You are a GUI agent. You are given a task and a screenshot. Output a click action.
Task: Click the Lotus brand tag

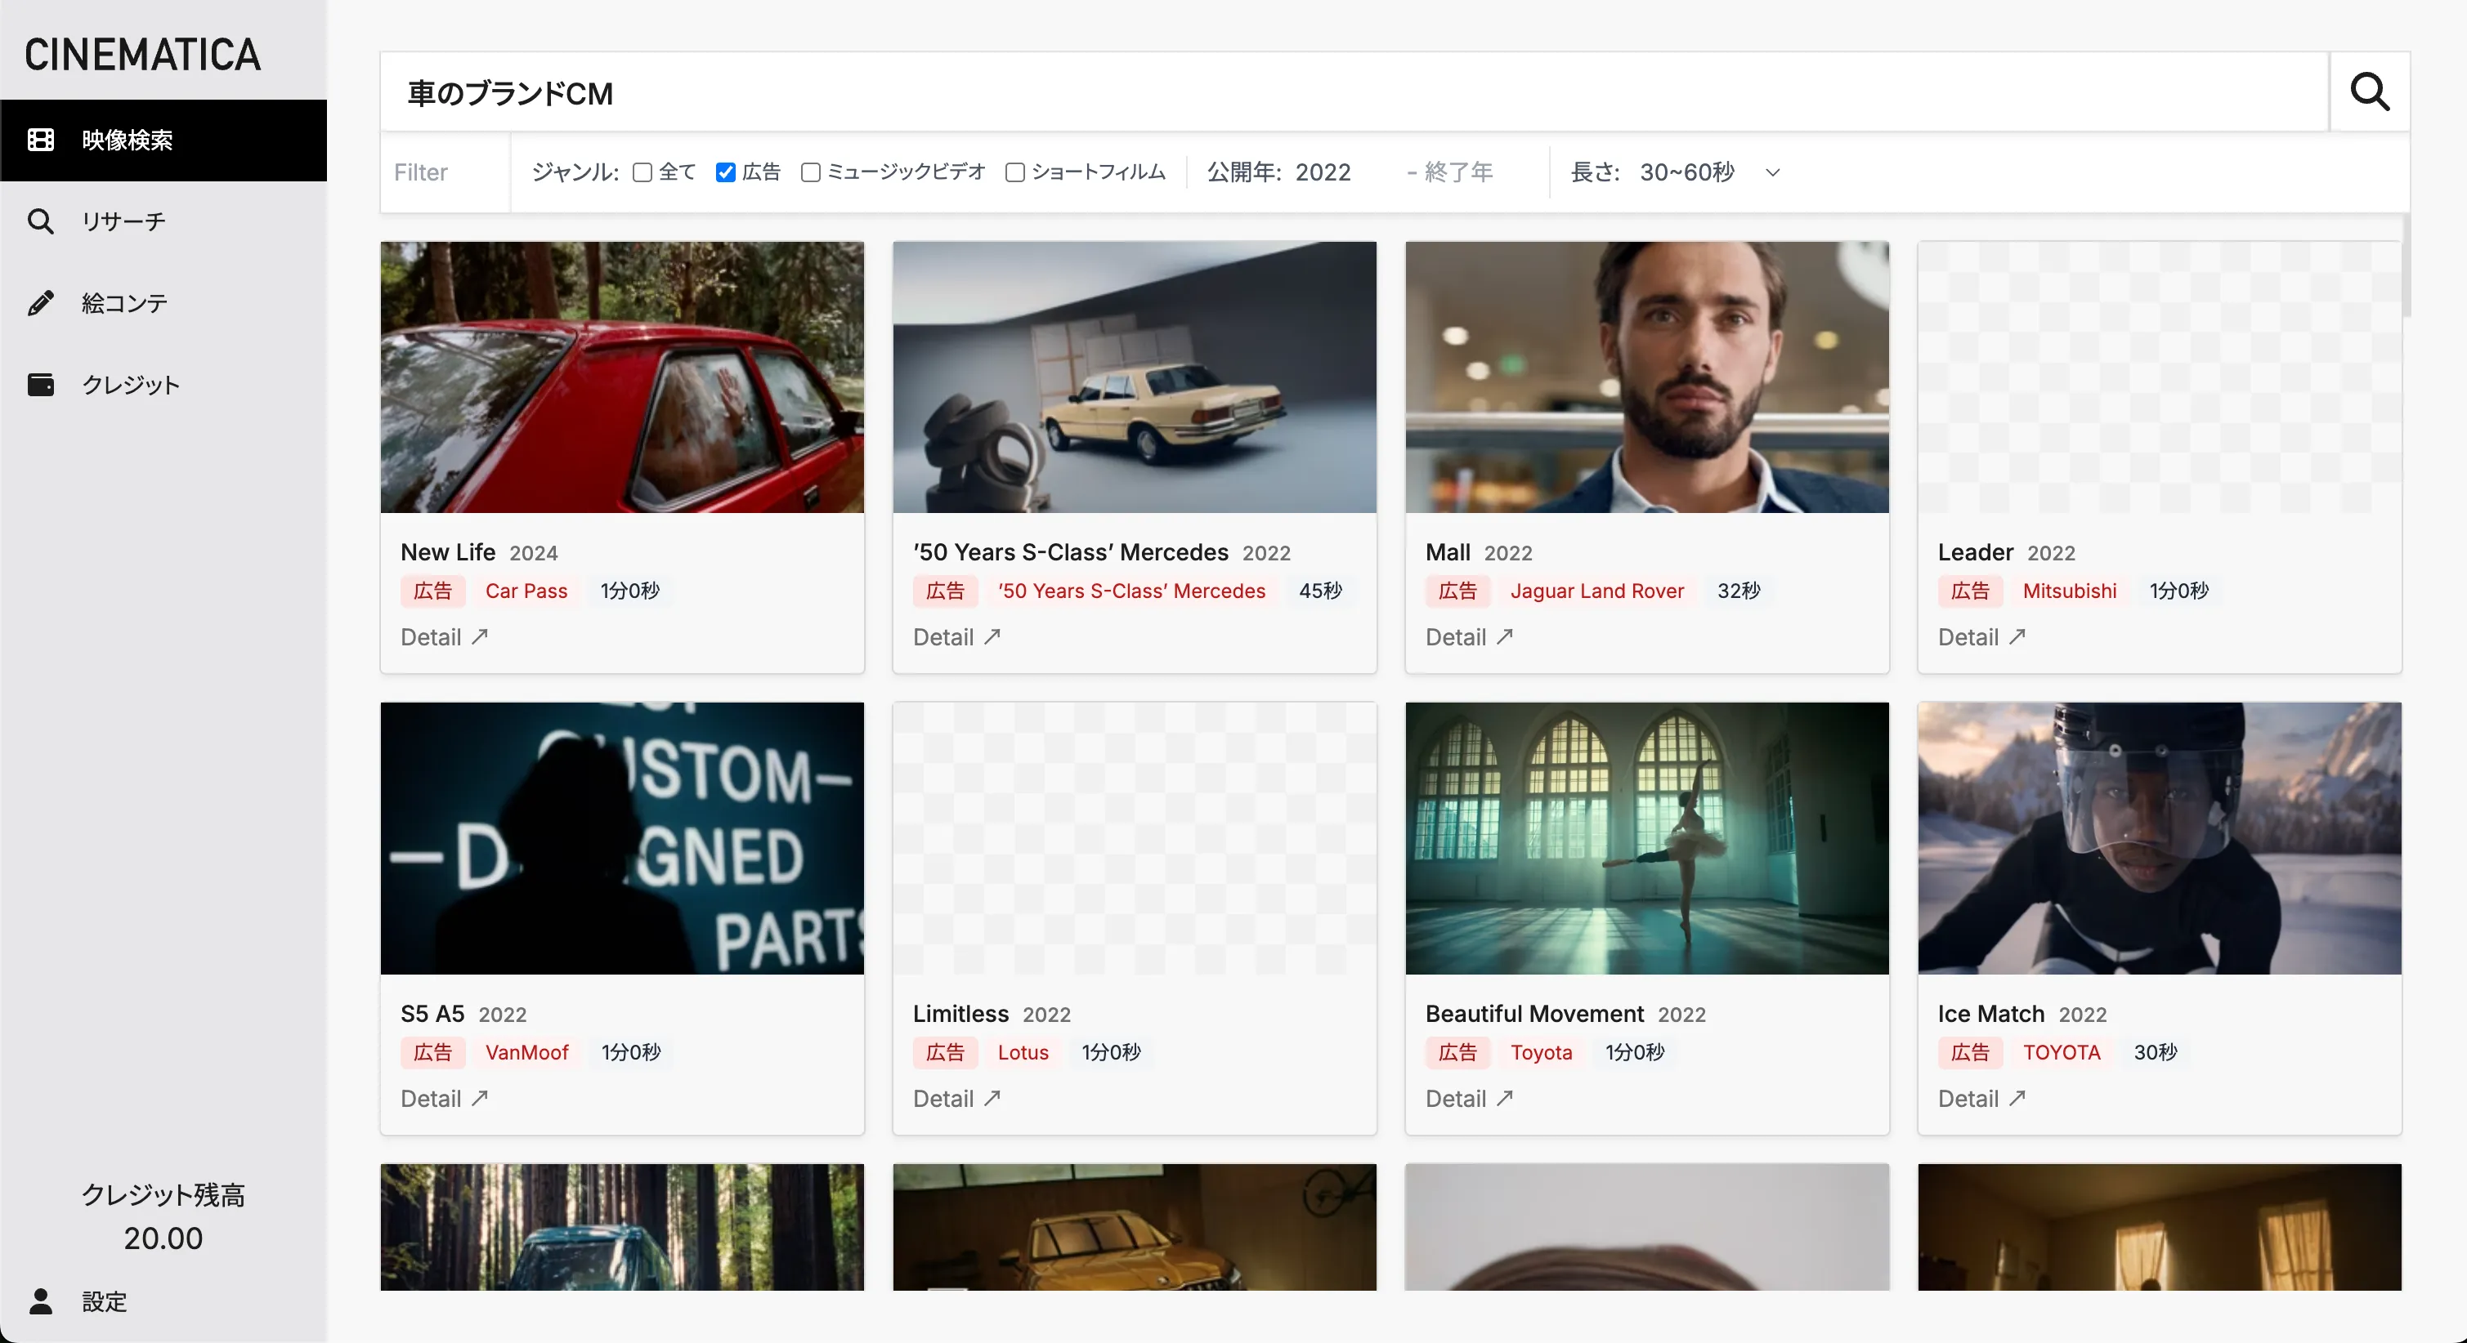point(1023,1052)
